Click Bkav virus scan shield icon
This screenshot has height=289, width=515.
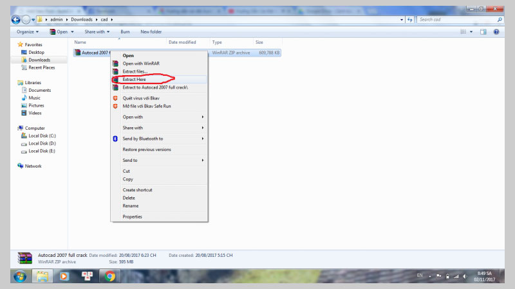pyautogui.click(x=115, y=98)
